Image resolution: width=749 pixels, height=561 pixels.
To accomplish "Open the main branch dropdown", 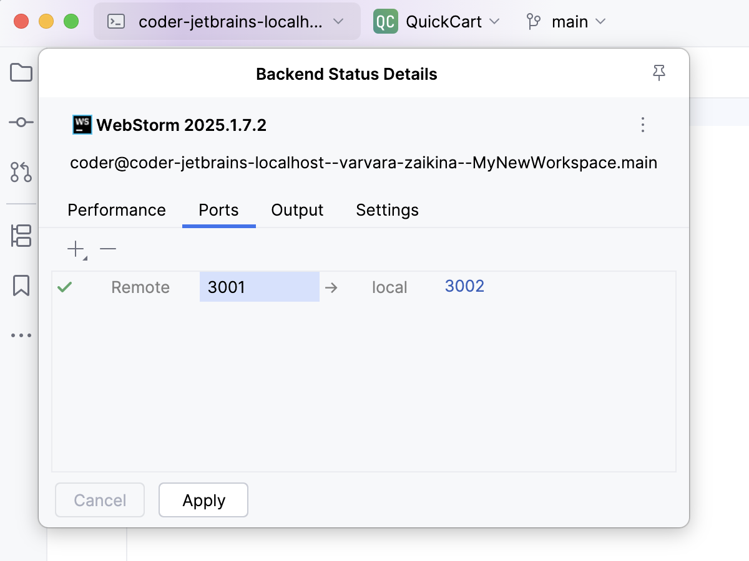I will point(566,22).
